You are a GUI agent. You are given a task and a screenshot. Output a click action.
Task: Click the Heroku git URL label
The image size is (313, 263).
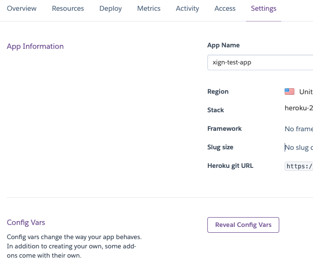[230, 166]
